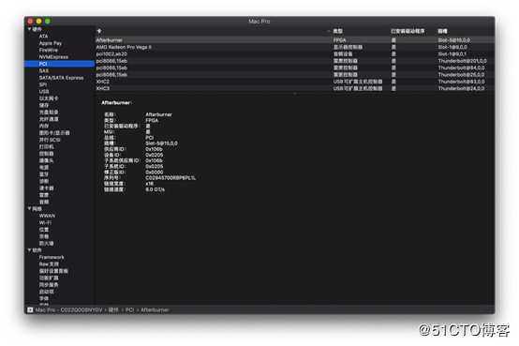
Task: Click the Mac Pro icon in path bar
Action: [x=30, y=309]
